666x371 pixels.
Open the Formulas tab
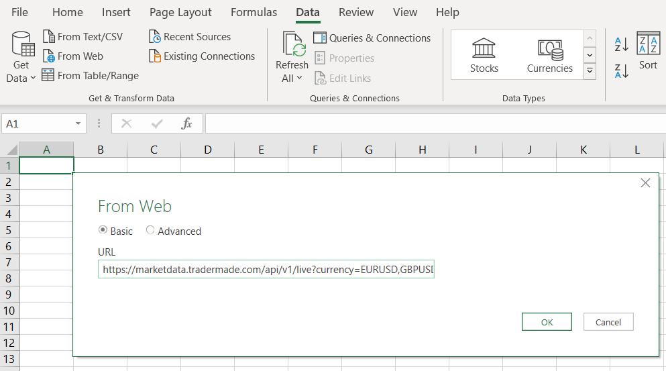point(254,12)
